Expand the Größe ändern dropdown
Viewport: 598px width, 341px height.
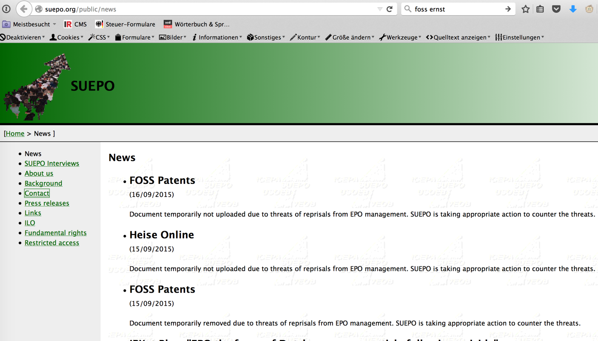(350, 37)
